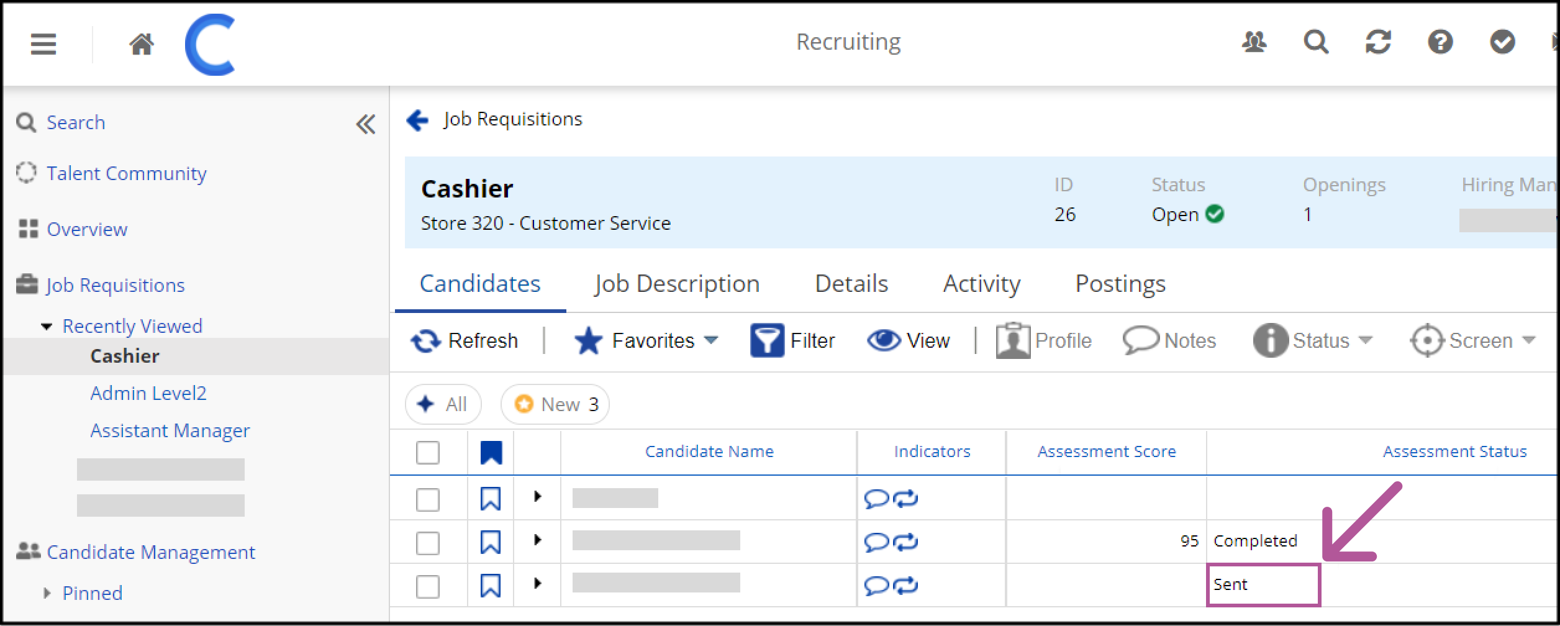Image resolution: width=1560 pixels, height=626 pixels.
Task: Select the New 3 filter chip
Action: 555,404
